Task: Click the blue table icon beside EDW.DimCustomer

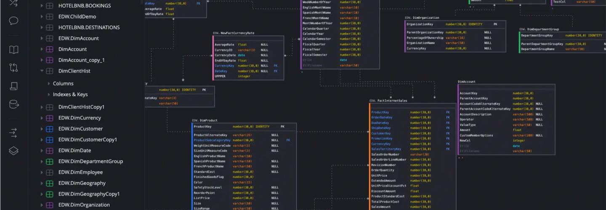Action: pos(49,129)
